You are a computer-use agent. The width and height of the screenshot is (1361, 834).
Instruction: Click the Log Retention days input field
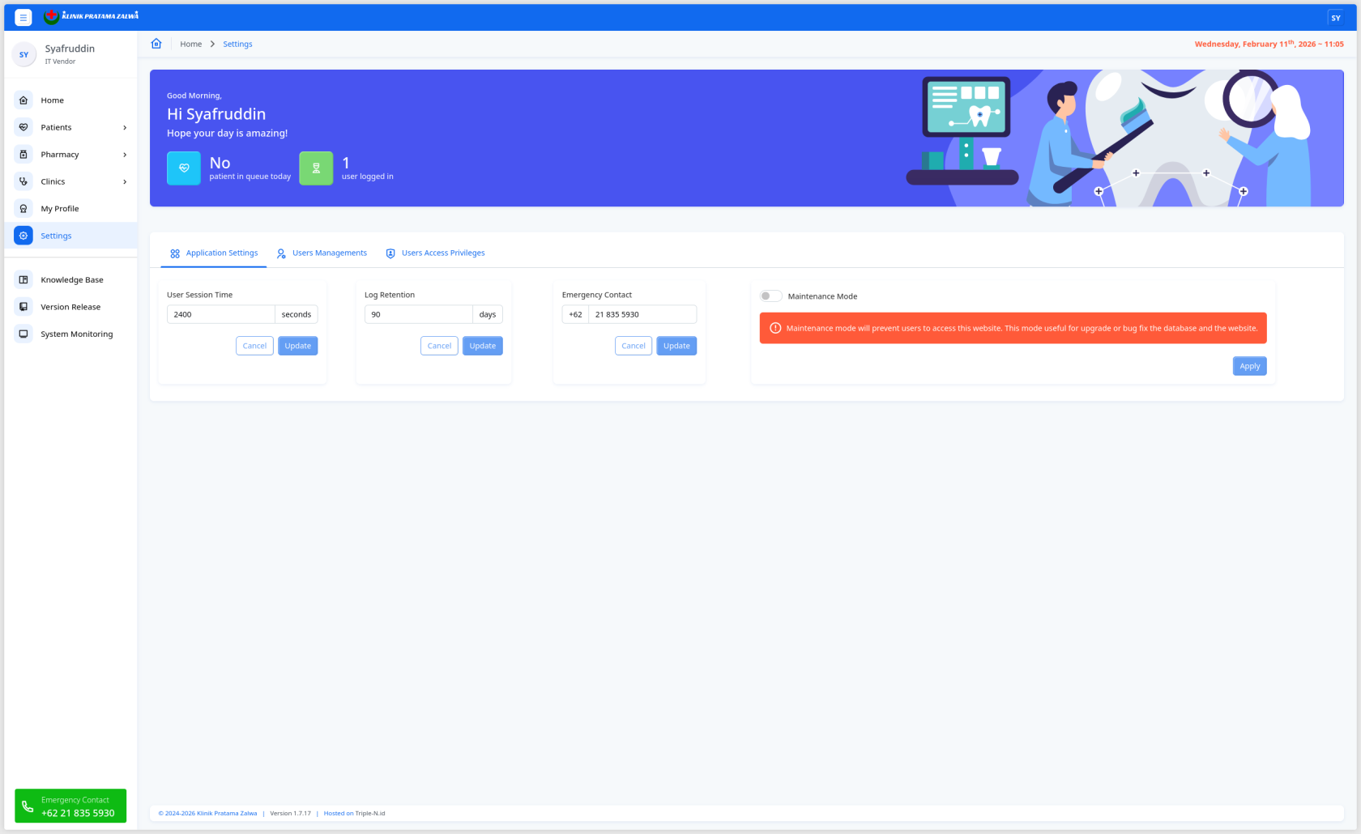tap(418, 314)
